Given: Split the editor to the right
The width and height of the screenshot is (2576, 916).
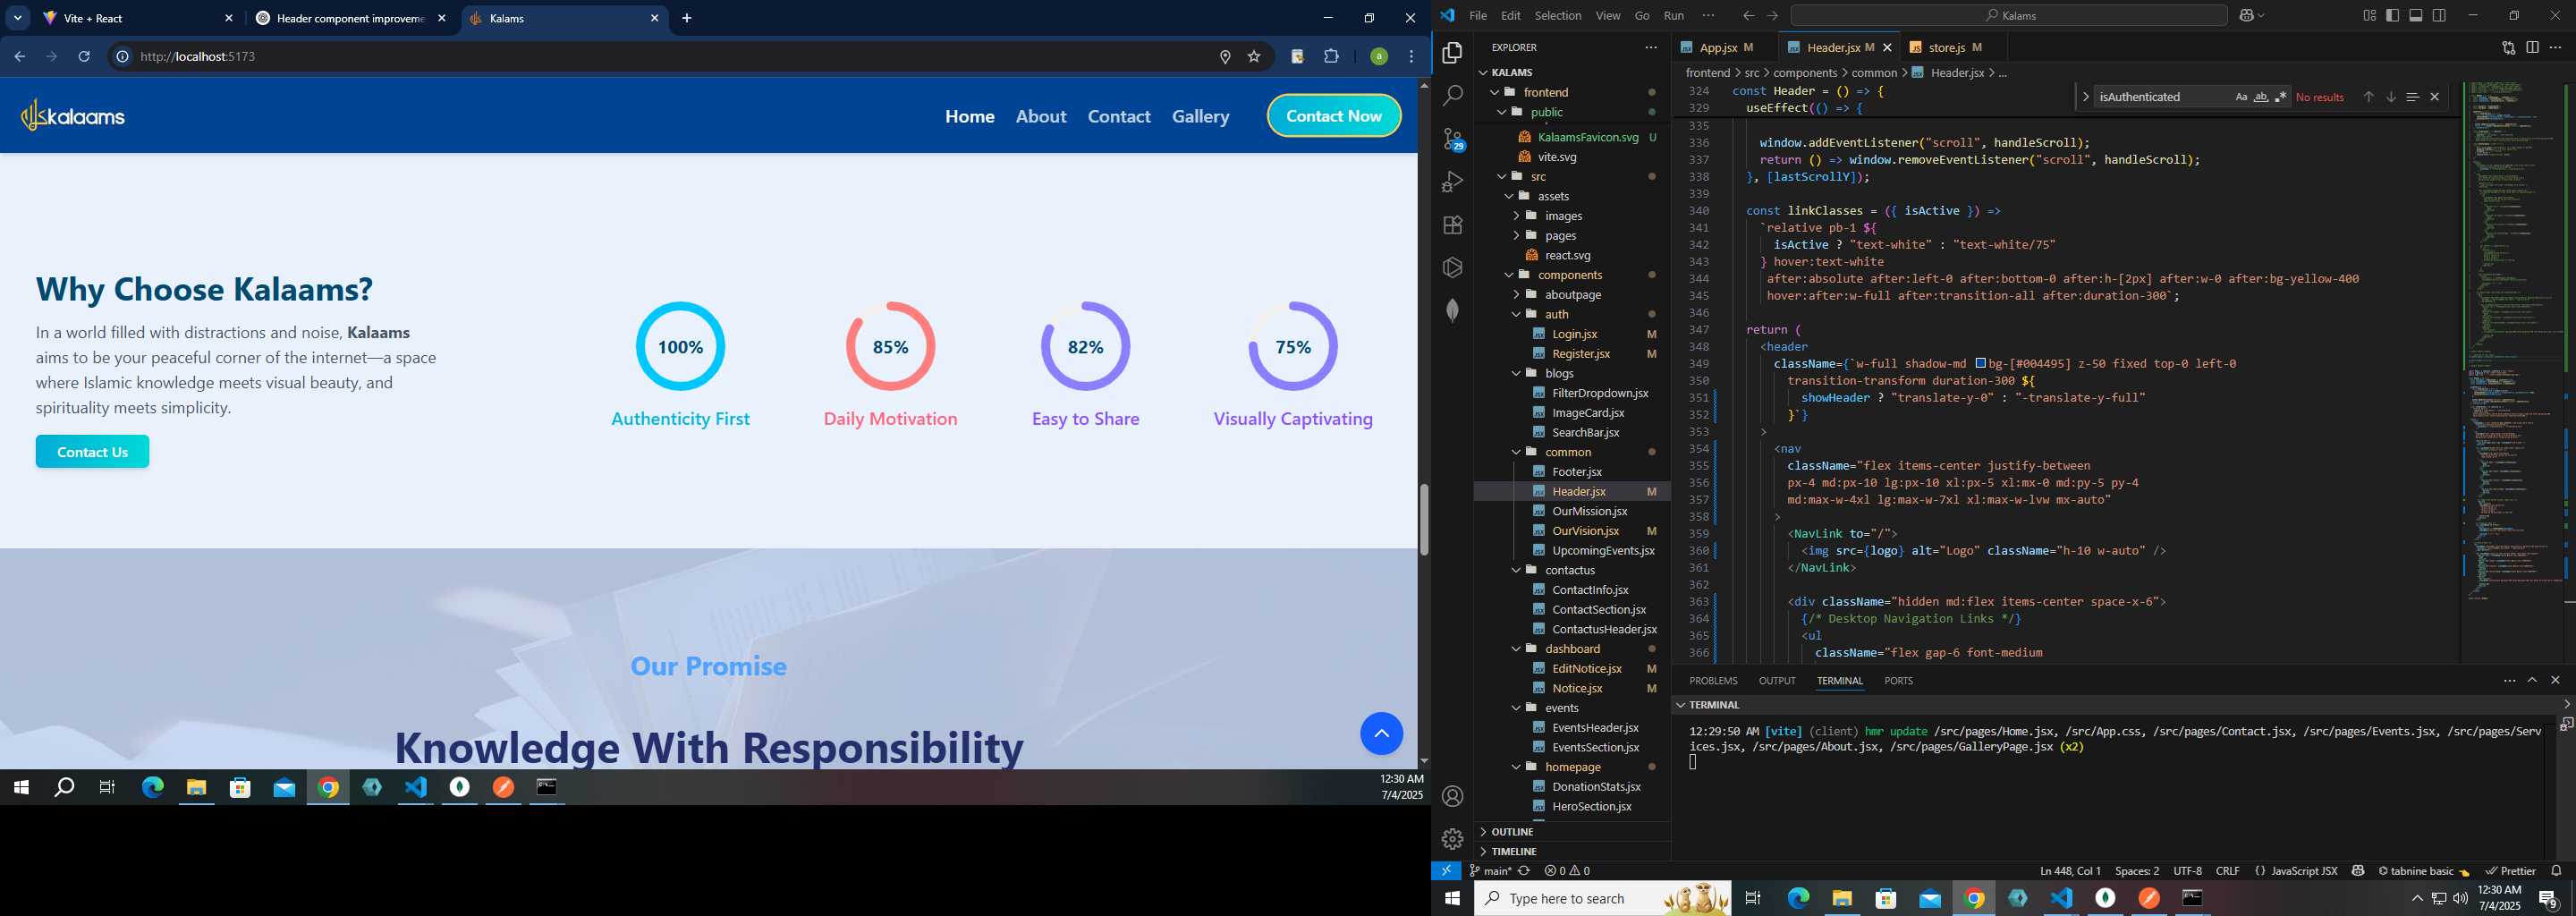Looking at the screenshot, I should [2532, 47].
